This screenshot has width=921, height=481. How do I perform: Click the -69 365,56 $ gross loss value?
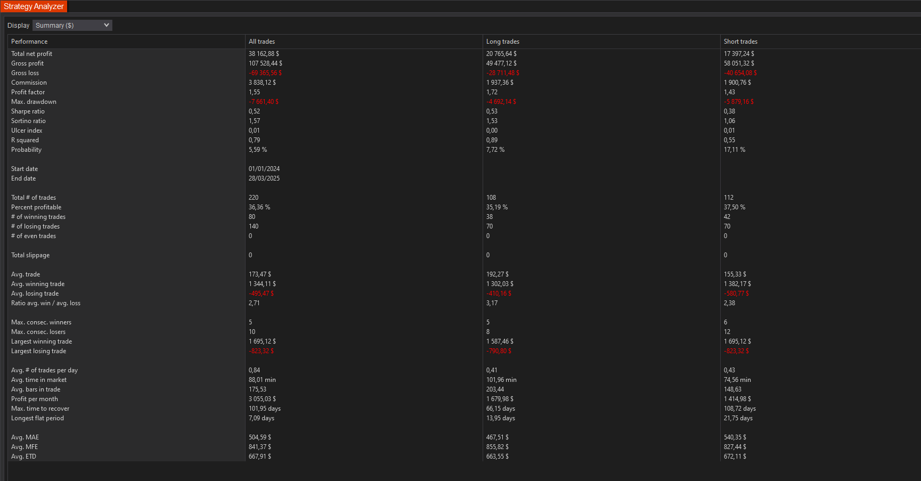(265, 73)
